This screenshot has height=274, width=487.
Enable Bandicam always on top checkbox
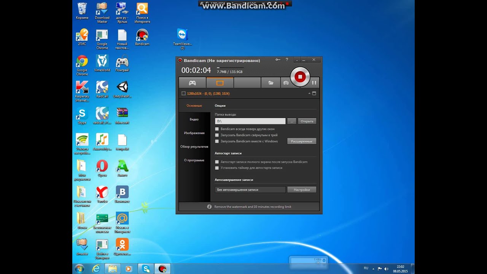coord(217,129)
